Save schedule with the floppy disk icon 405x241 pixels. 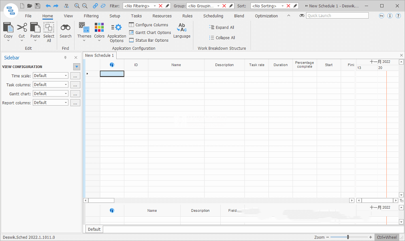[37, 6]
